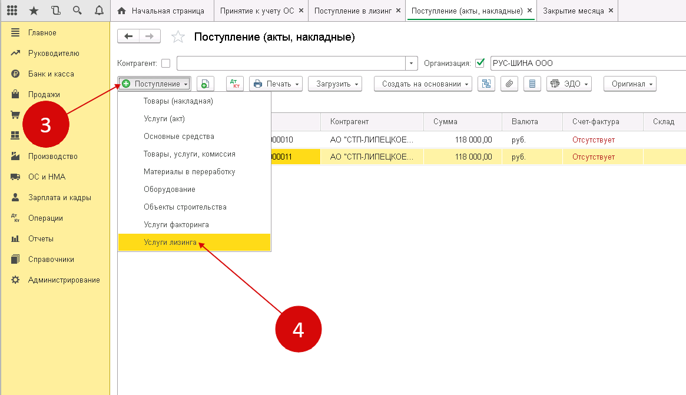
Task: Show postings with the Дт/Кт icon
Action: point(235,84)
